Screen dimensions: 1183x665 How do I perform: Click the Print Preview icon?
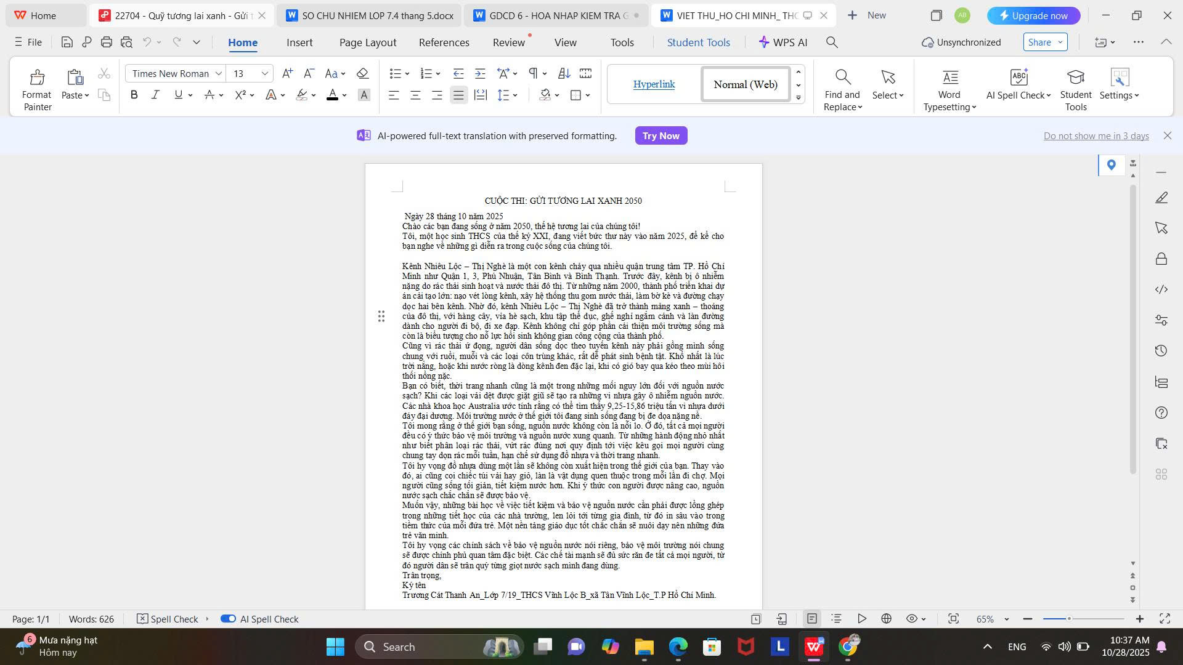point(126,42)
